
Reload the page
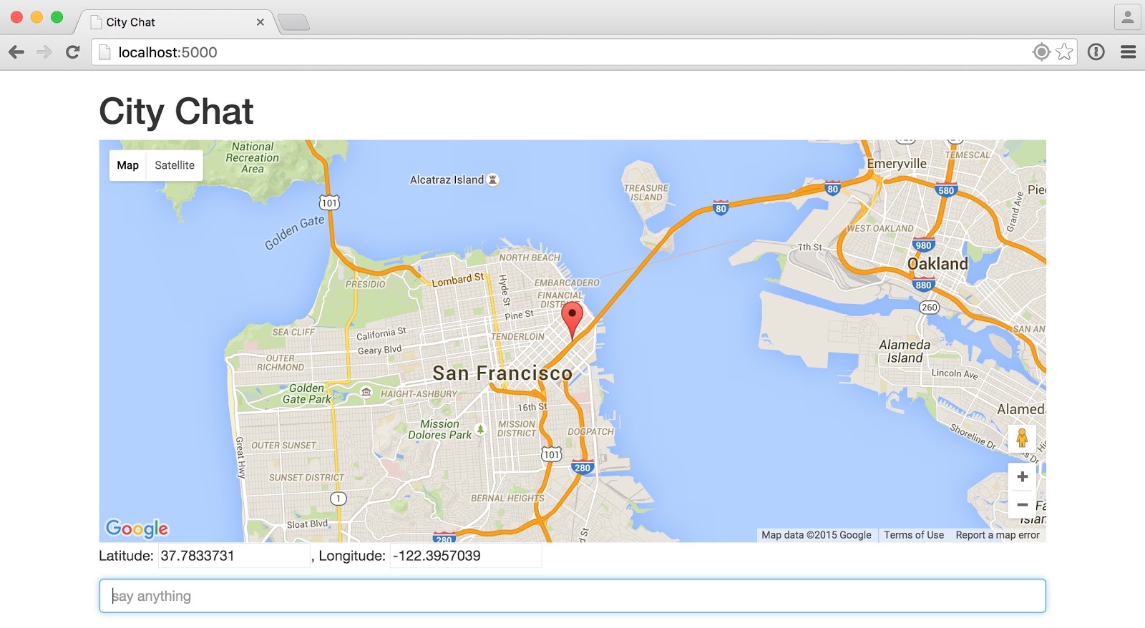(72, 51)
